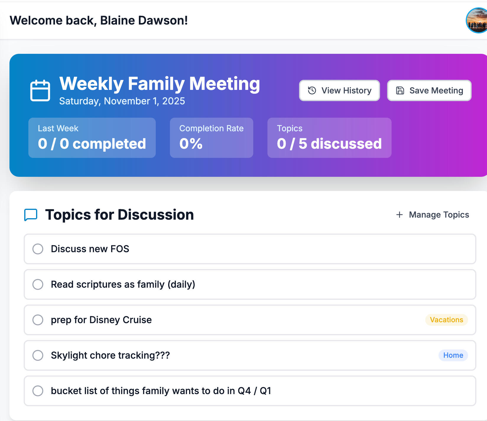487x421 pixels.
Task: Click the plus icon next to Manage Topics
Action: pos(400,215)
